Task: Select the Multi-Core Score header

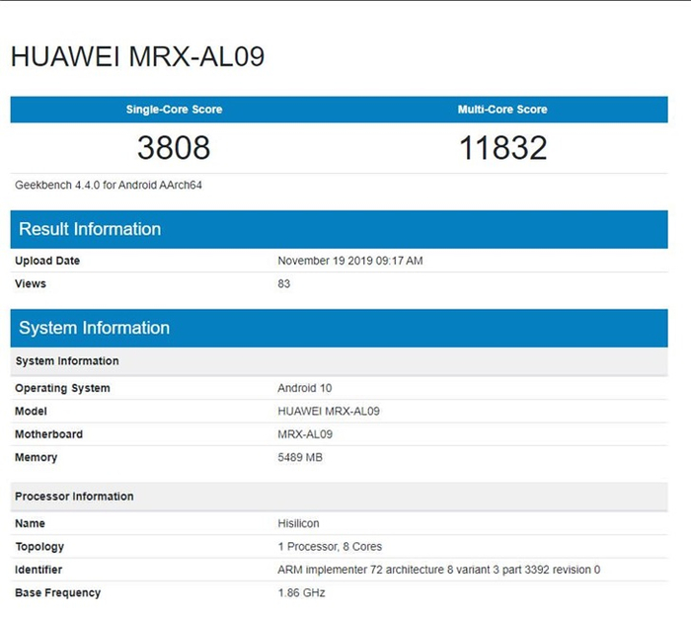Action: tap(502, 110)
